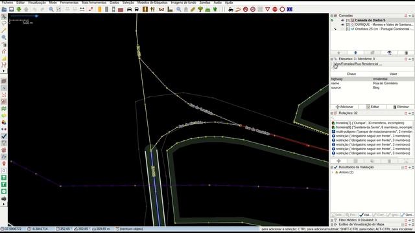The width and height of the screenshot is (415, 233).
Task: Expand hidden sidebar buttons arrow at bottom left
Action: click(4, 205)
